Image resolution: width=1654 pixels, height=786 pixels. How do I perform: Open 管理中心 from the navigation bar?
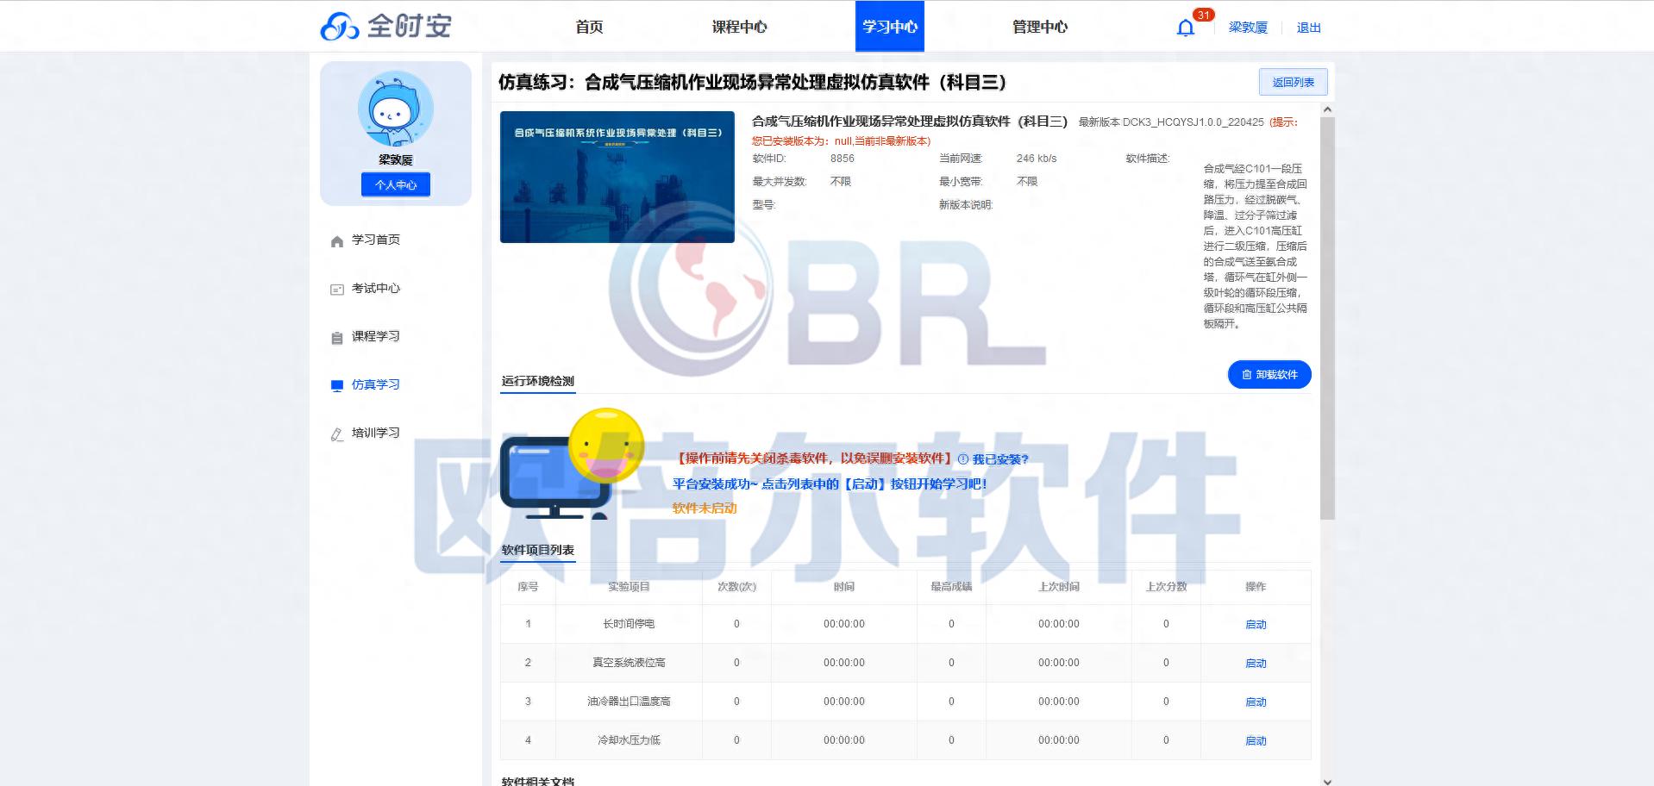click(1037, 27)
